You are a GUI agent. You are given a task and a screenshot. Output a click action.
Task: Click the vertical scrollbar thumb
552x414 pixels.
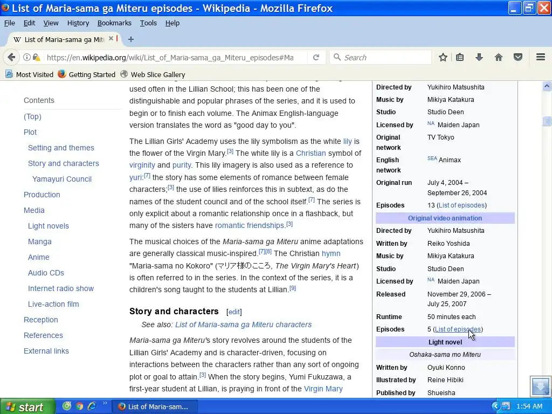547,121
